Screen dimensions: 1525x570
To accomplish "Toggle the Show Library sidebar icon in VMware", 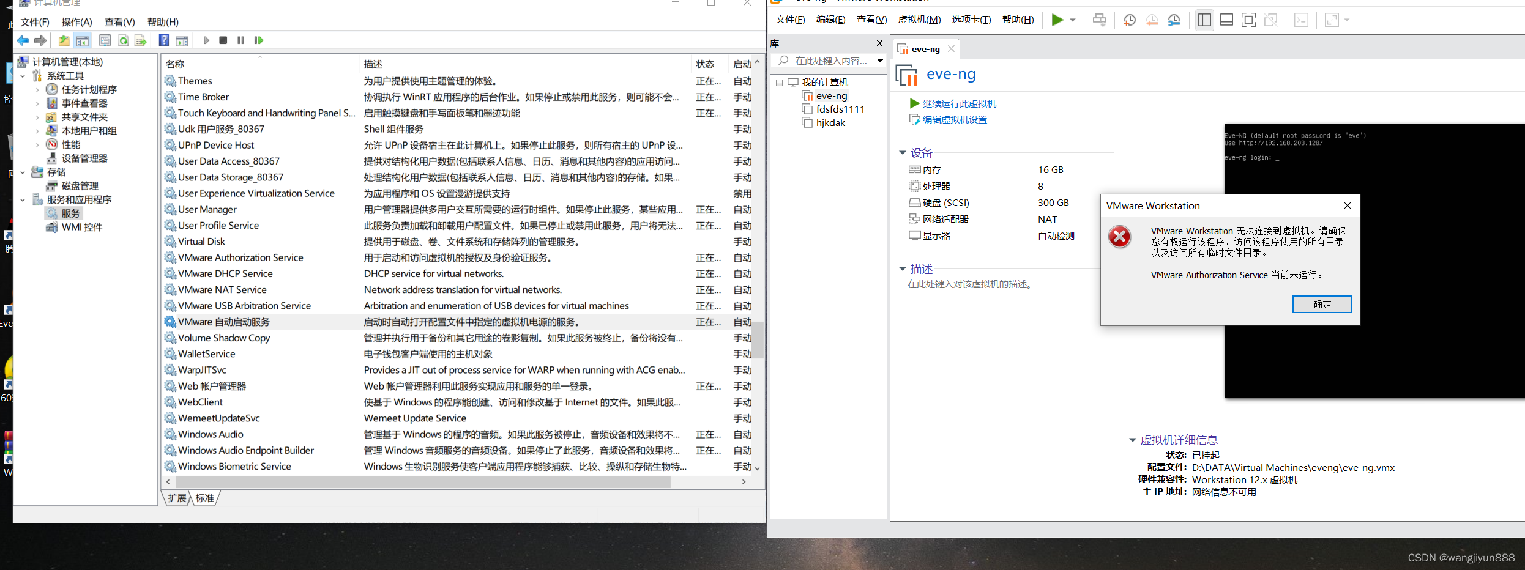I will (x=1204, y=20).
